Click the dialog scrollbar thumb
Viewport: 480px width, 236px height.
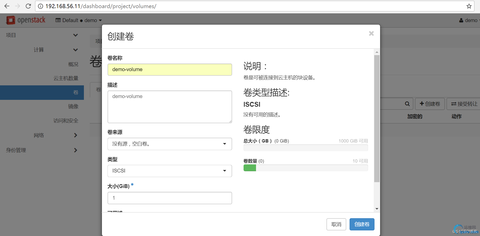coord(377,119)
